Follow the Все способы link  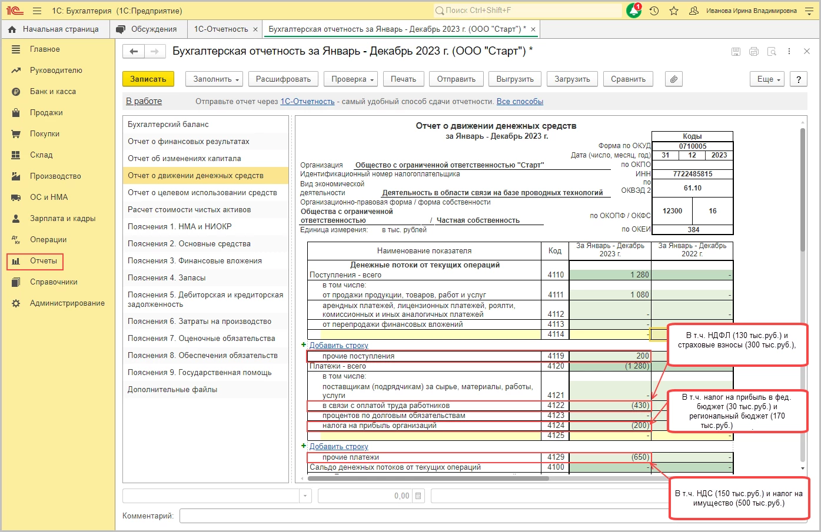520,102
